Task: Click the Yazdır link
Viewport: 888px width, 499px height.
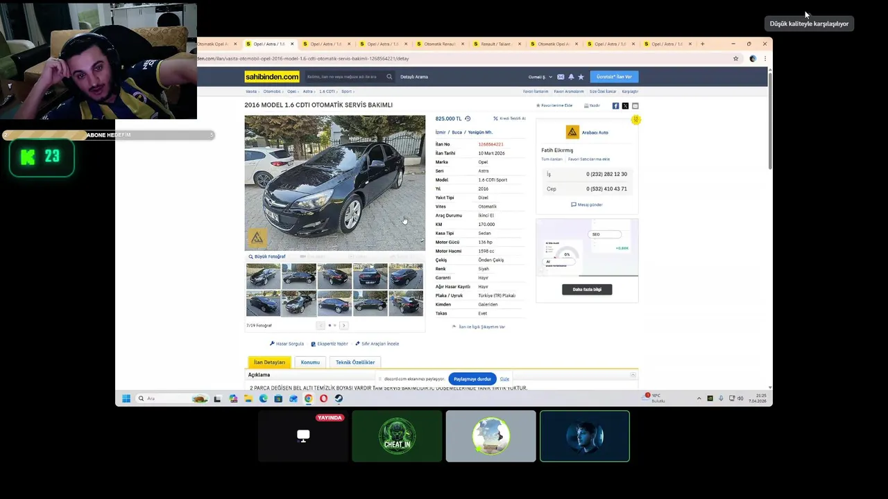Action: (x=592, y=105)
